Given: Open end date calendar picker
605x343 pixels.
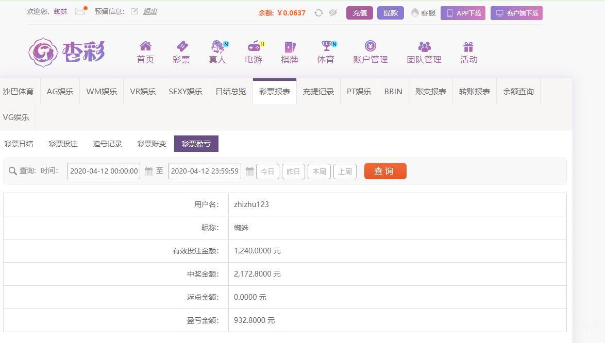Looking at the screenshot, I should 249,171.
